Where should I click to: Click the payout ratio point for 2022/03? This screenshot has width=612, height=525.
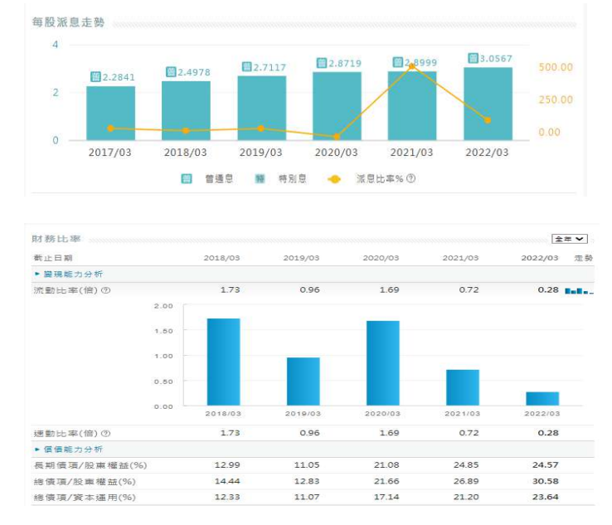tap(488, 120)
